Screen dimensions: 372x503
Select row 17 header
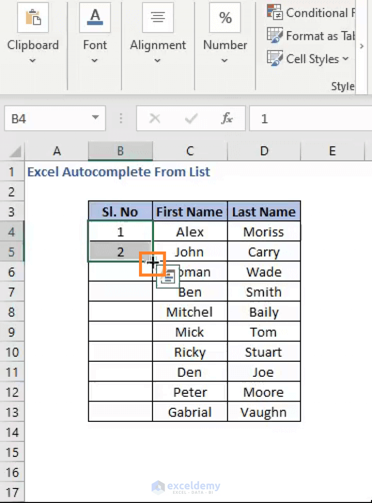click(12, 492)
